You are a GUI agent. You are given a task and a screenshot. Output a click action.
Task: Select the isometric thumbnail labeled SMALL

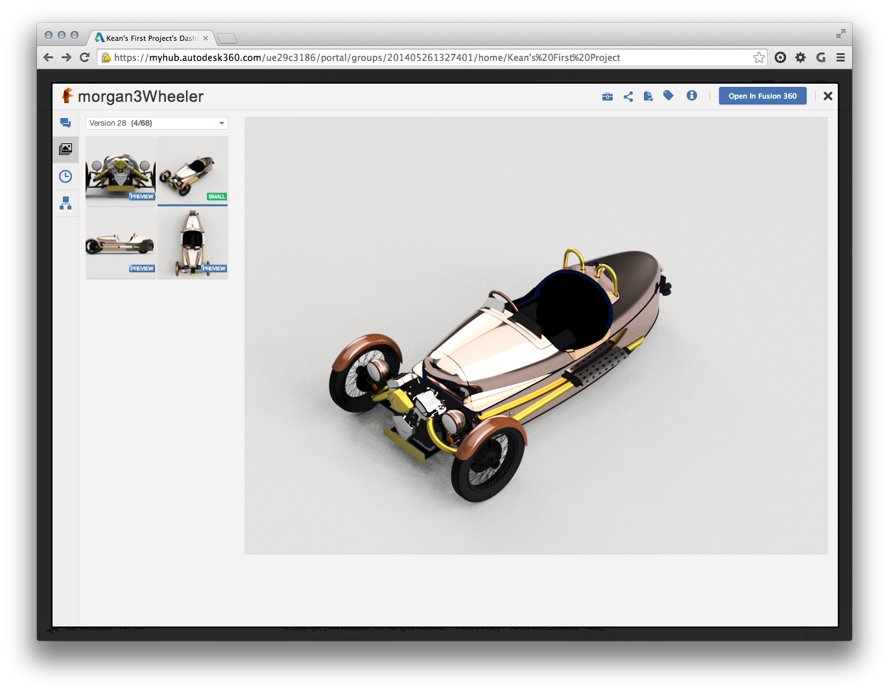click(193, 171)
